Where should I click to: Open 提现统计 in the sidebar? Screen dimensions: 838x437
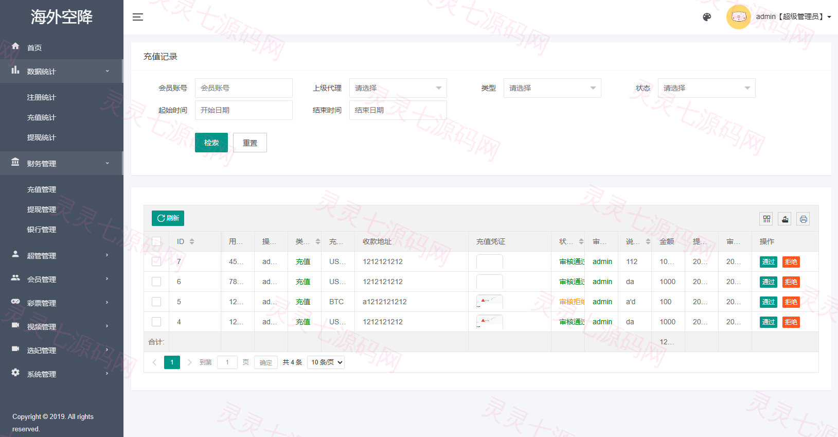[42, 137]
